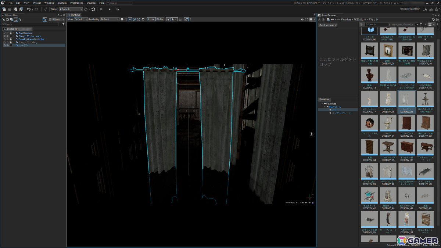441x248 pixels.
Task: Click the viewport gear settings icon
Action: [143, 19]
